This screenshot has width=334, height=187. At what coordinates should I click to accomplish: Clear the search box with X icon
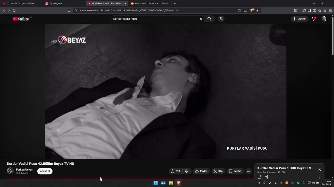201,19
